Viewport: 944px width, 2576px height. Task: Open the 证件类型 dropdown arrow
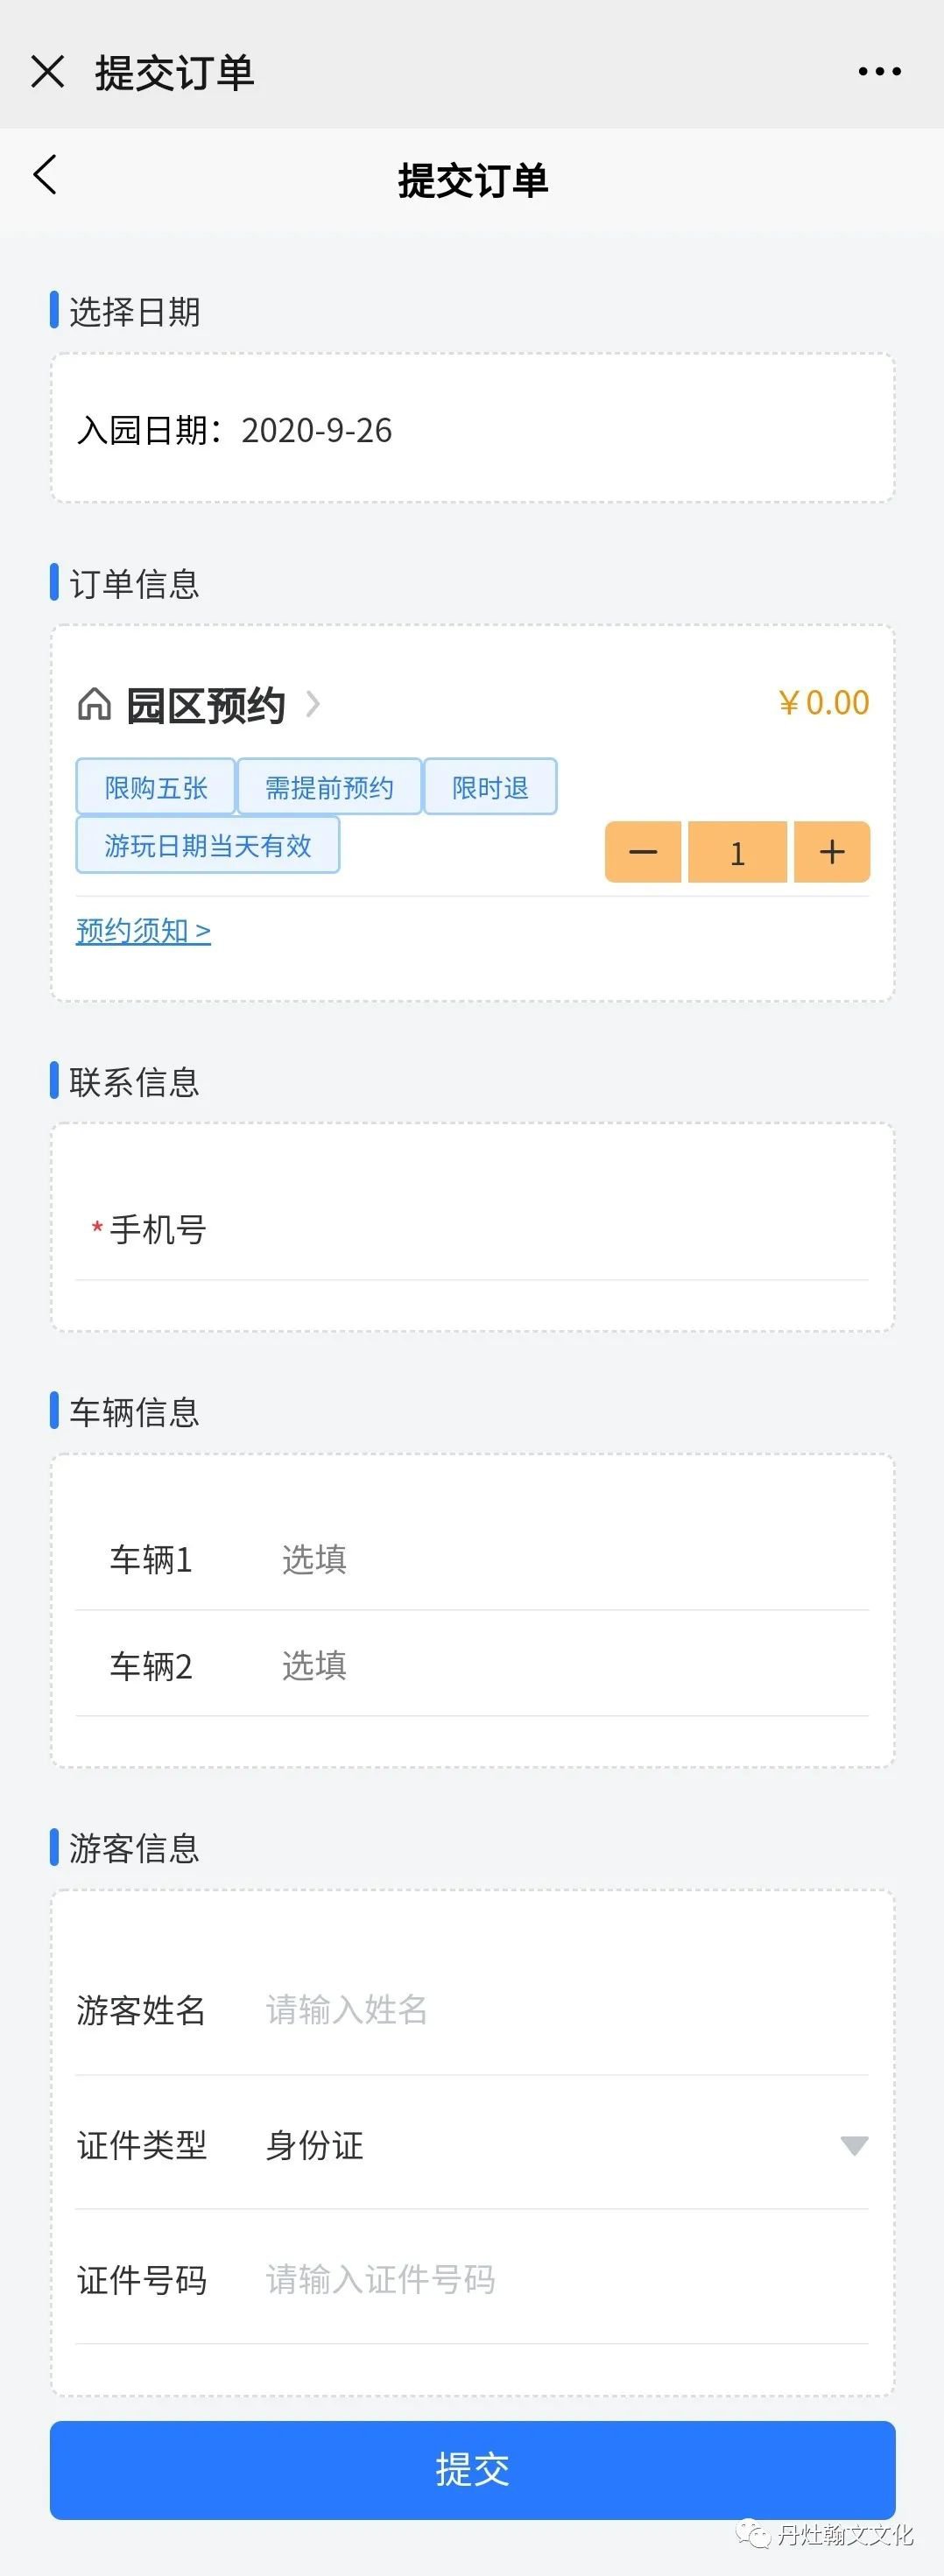tap(854, 2146)
